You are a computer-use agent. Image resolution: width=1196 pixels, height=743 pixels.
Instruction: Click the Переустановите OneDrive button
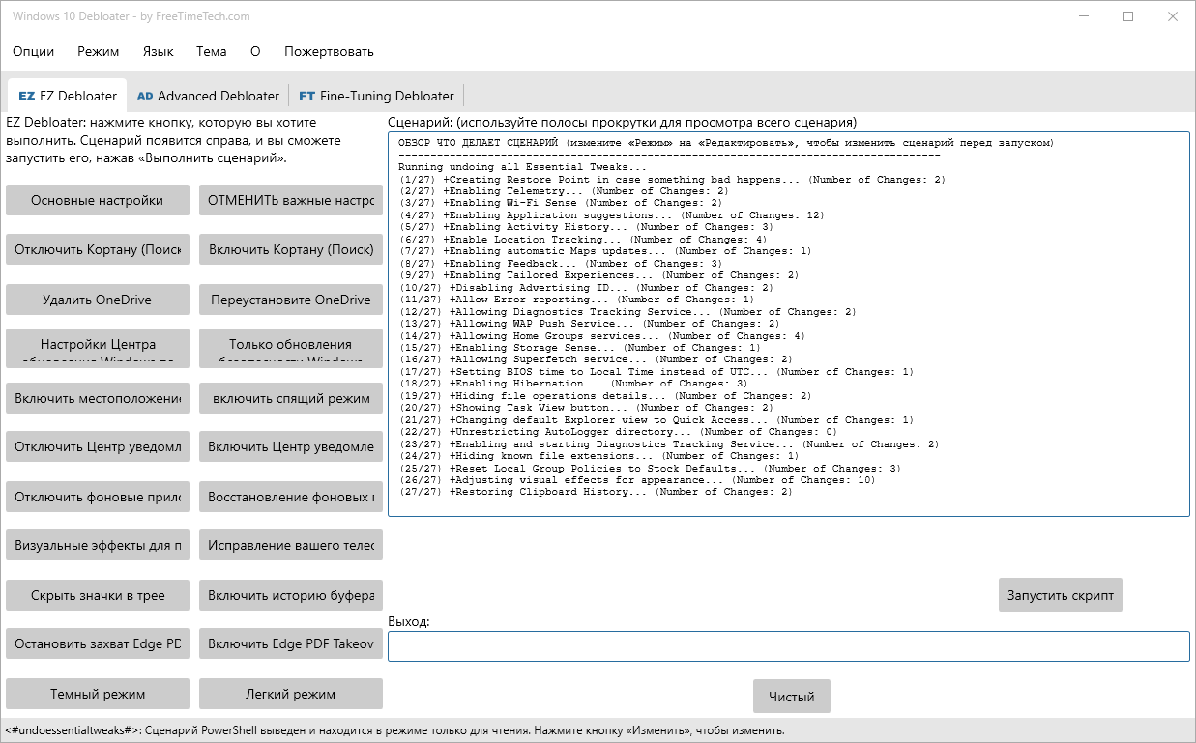[291, 300]
